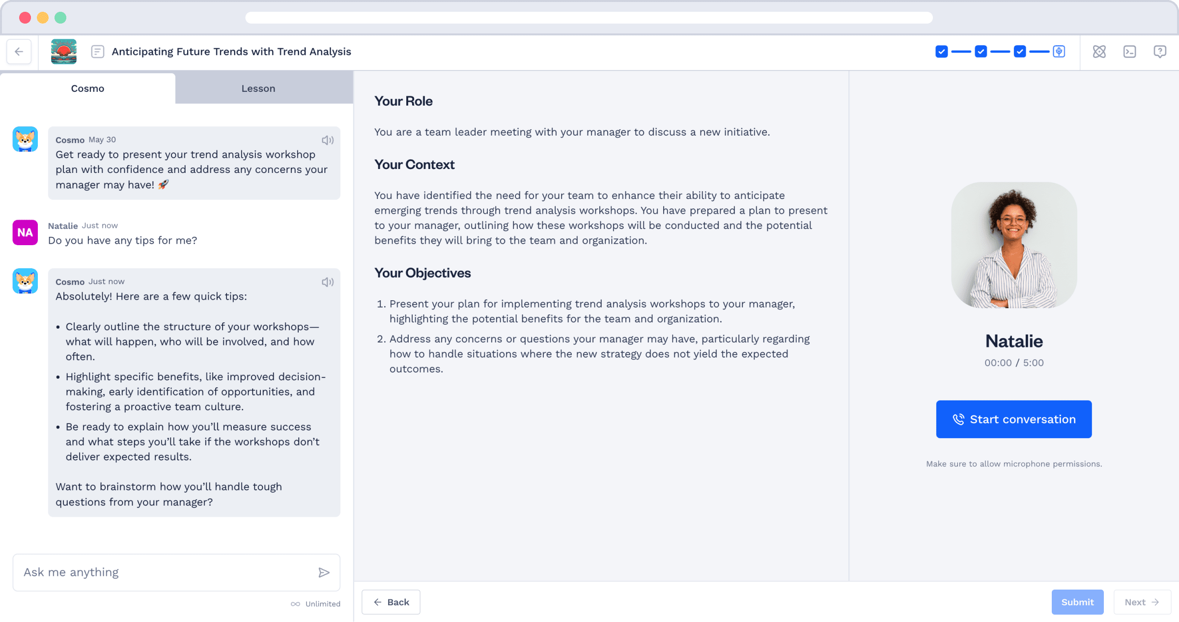Open the help question icon
Screen dimensions: 1179x622
point(1160,52)
